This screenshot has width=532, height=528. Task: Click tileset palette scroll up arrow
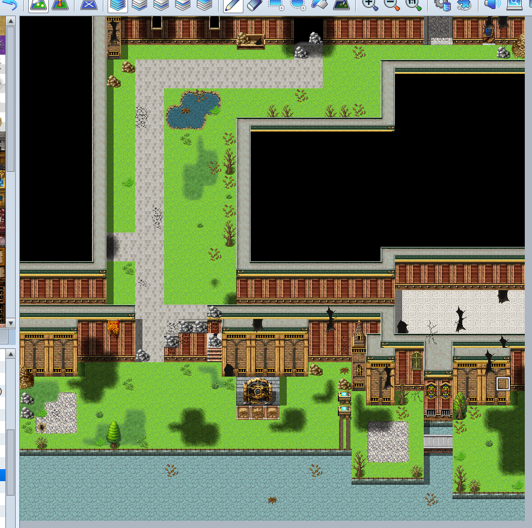[x=10, y=21]
